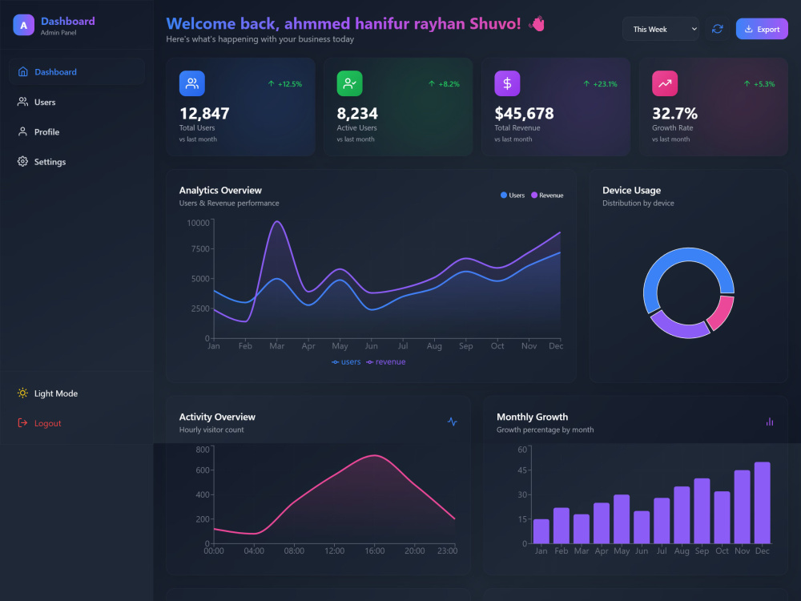
Task: Click the 'A' logo avatar in sidebar
Action: (x=23, y=25)
